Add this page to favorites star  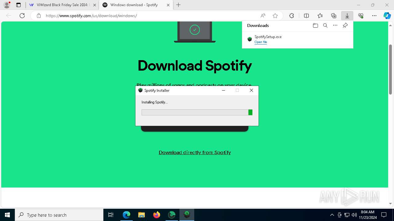click(x=275, y=16)
